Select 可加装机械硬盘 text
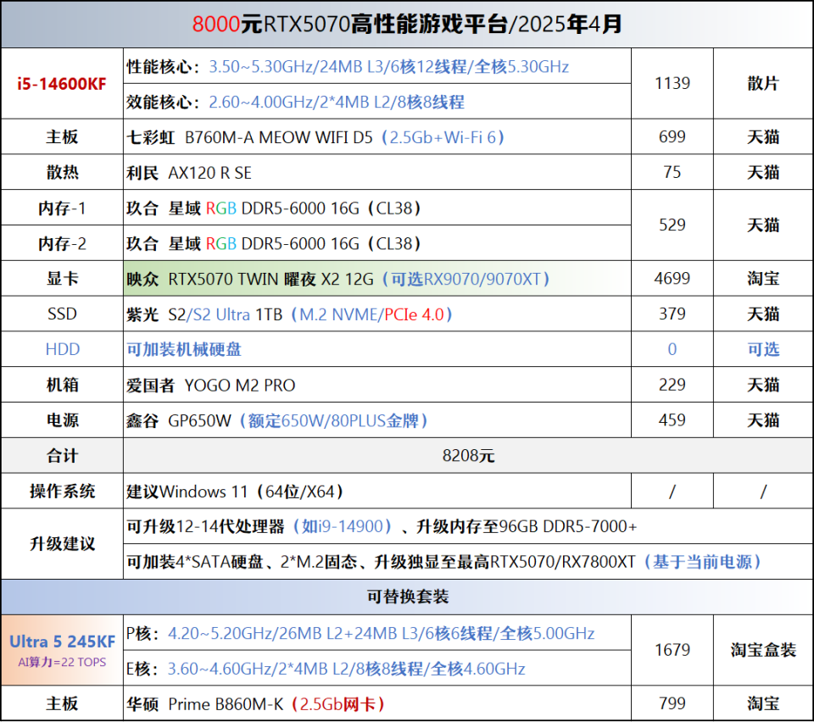The height and width of the screenshot is (722, 814). tap(184, 349)
